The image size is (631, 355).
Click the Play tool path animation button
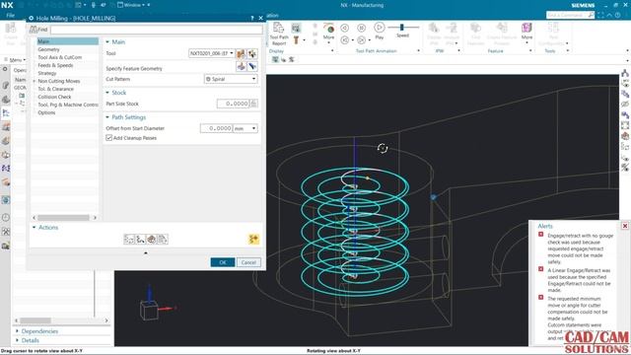(379, 31)
